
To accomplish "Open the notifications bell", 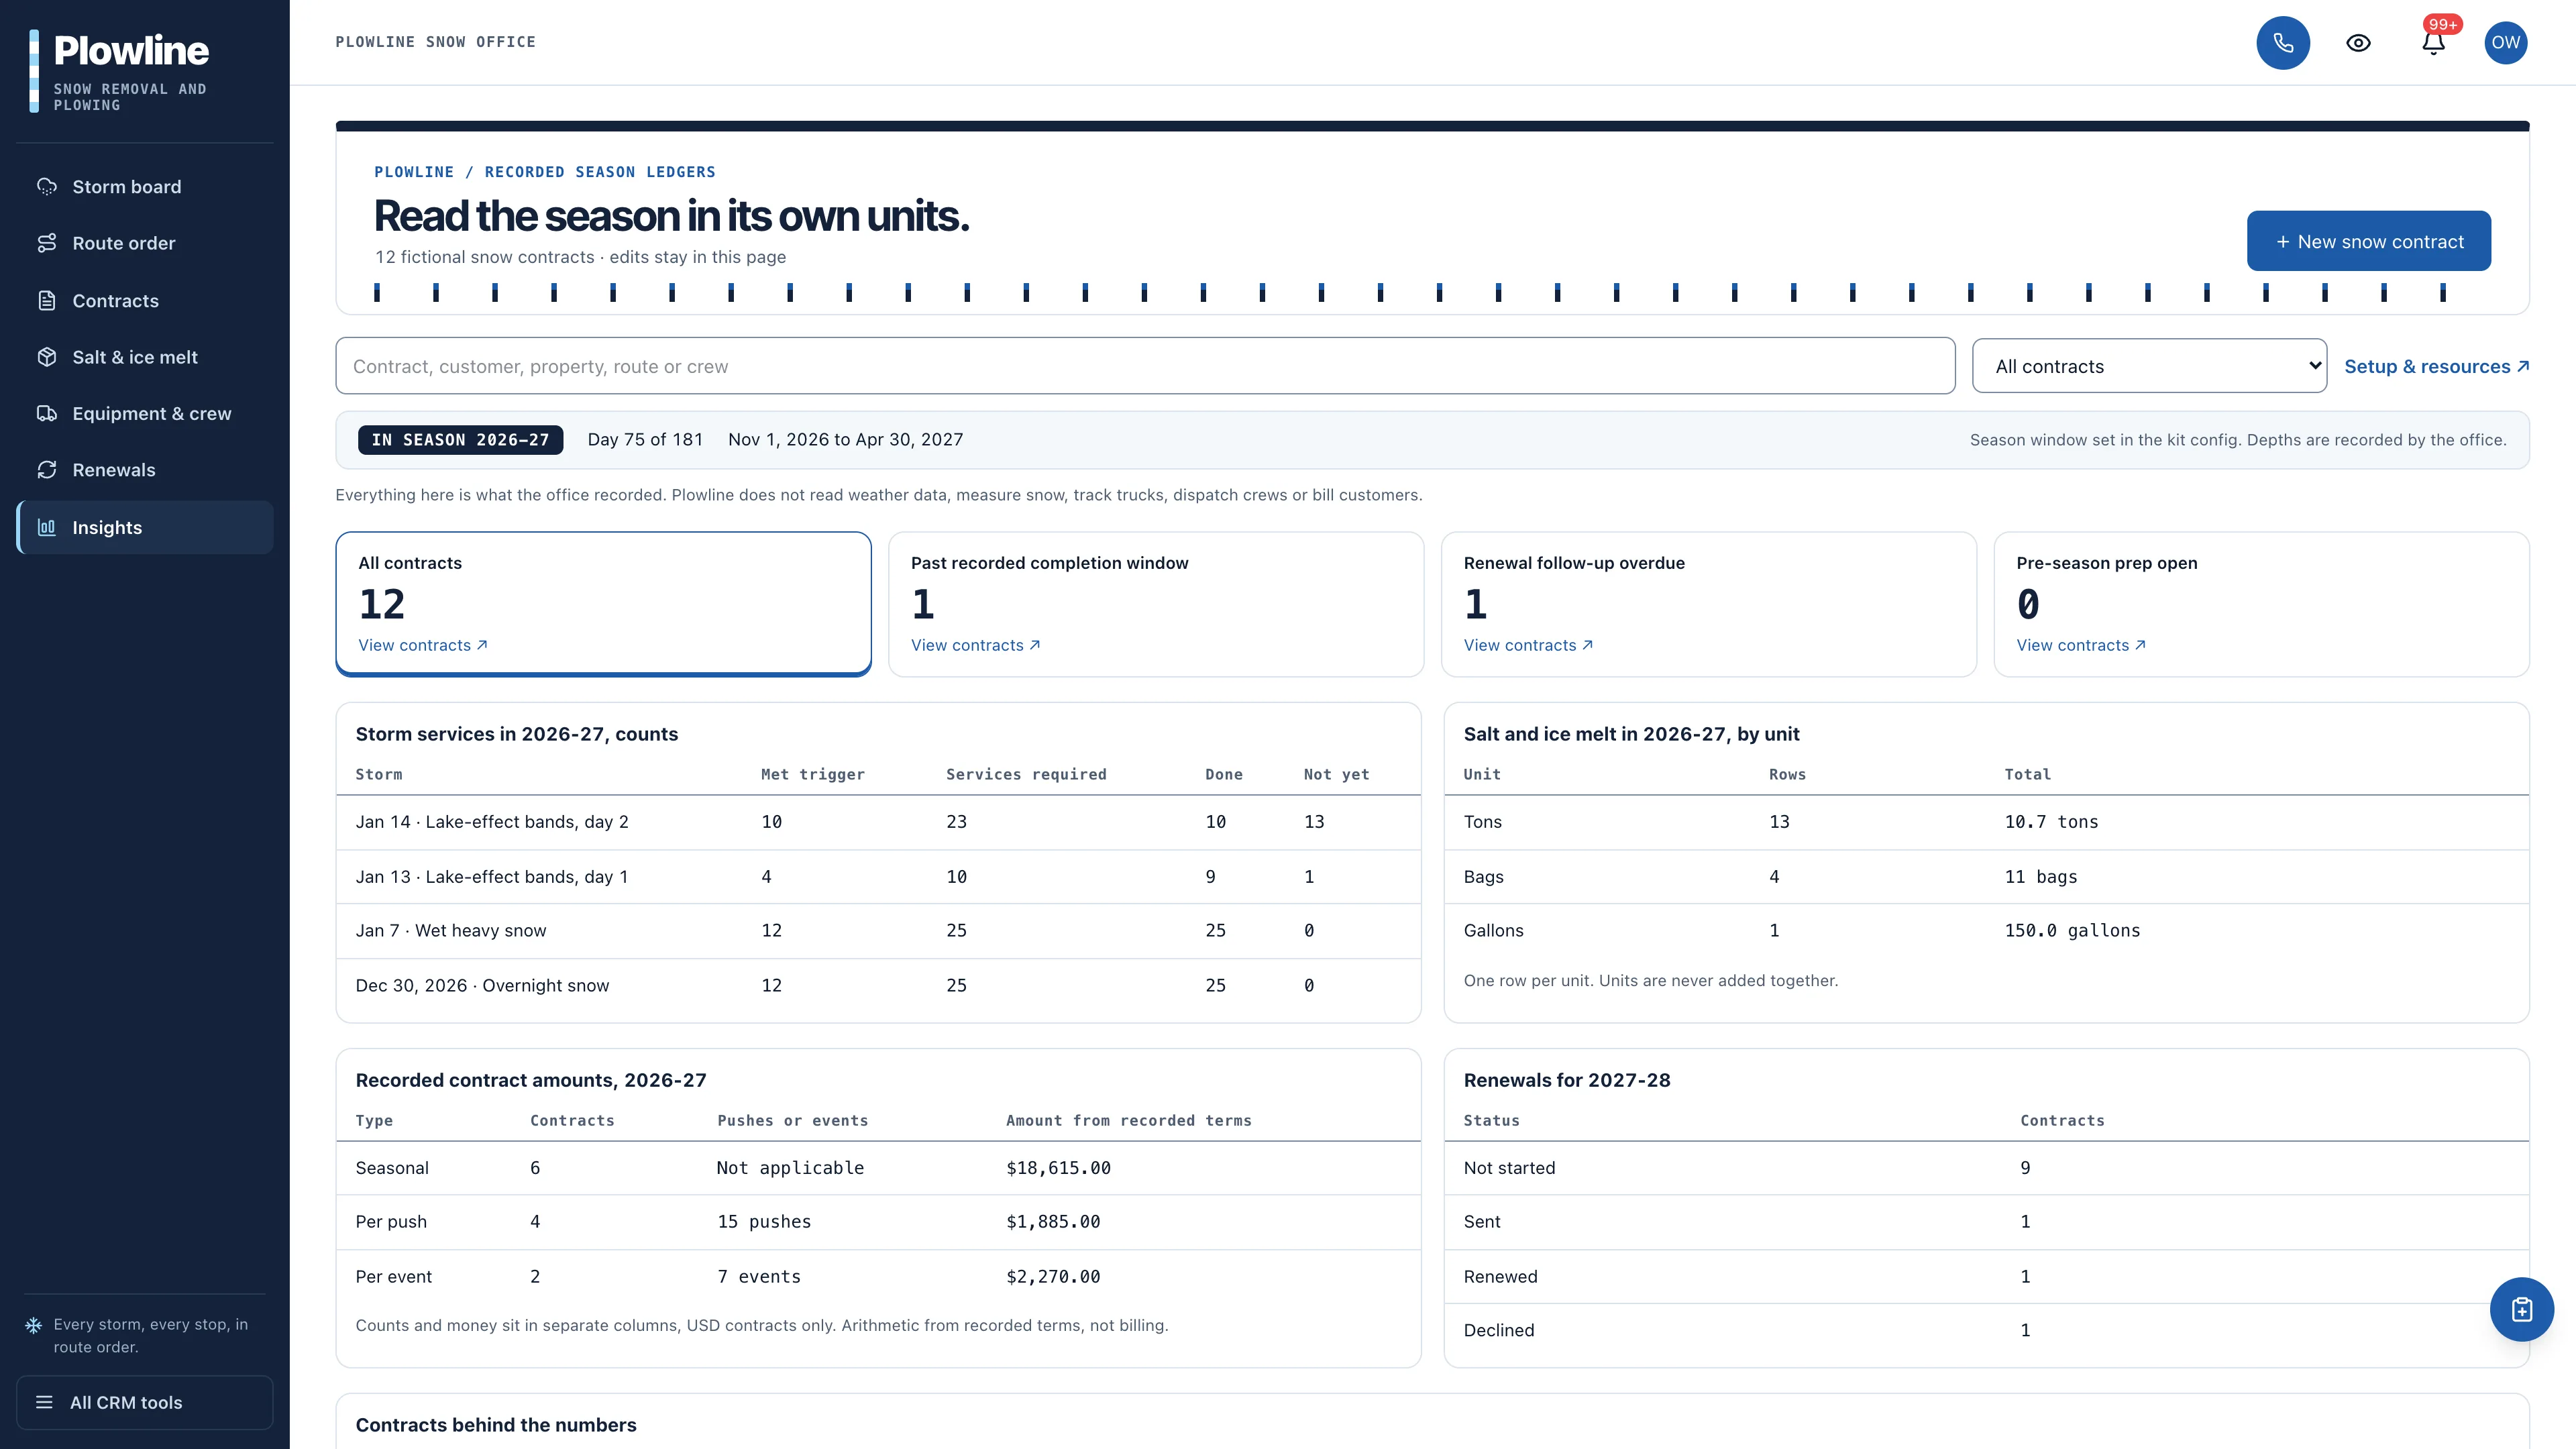I will pos(2433,42).
